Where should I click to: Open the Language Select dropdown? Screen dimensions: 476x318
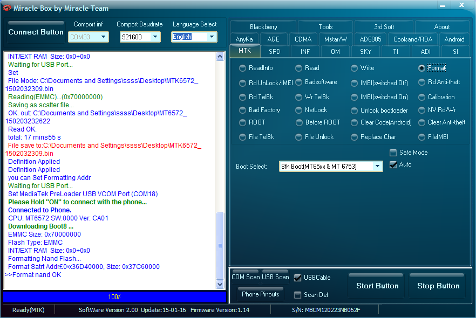coord(212,37)
